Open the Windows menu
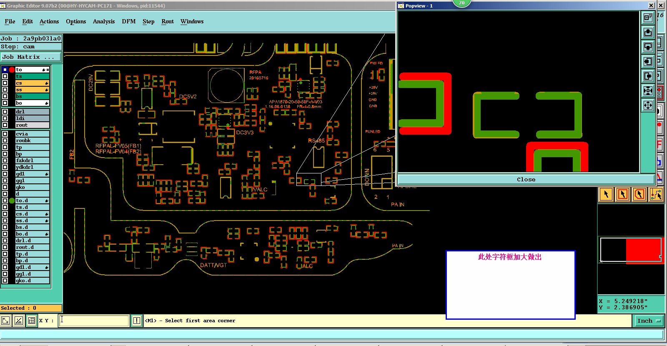Viewport: 667px width, 346px height. (x=192, y=21)
